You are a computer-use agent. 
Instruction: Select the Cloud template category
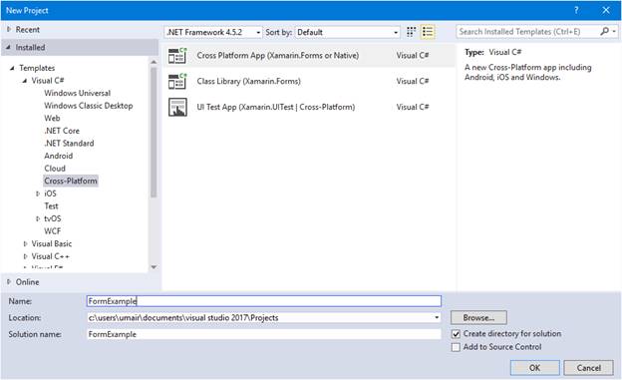(55, 169)
